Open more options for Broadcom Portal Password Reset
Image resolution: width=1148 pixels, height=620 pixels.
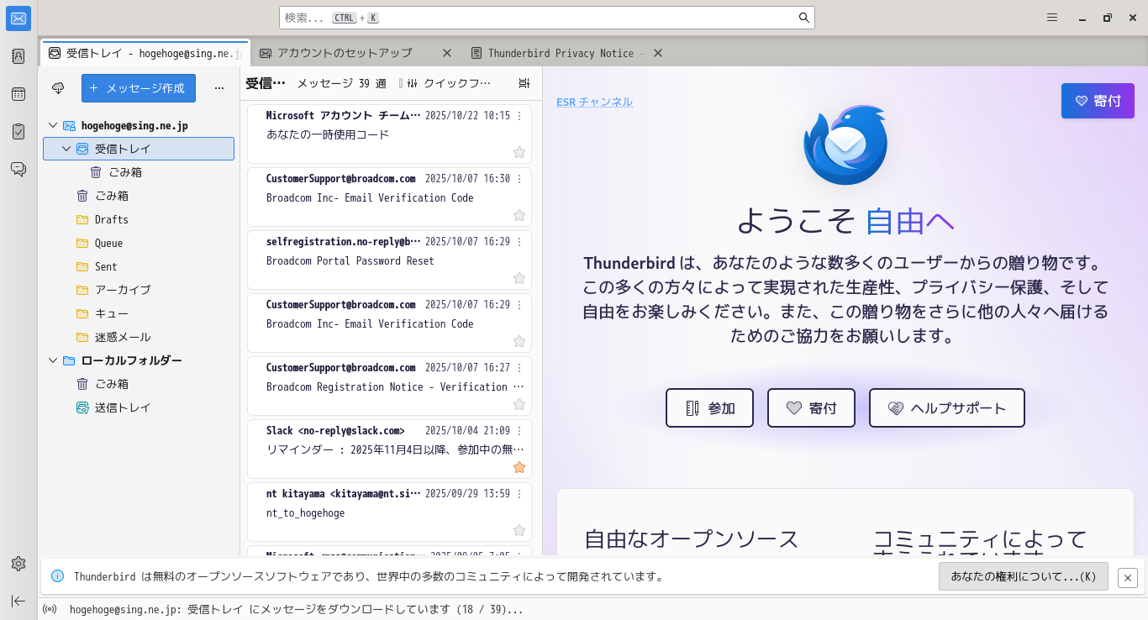519,242
